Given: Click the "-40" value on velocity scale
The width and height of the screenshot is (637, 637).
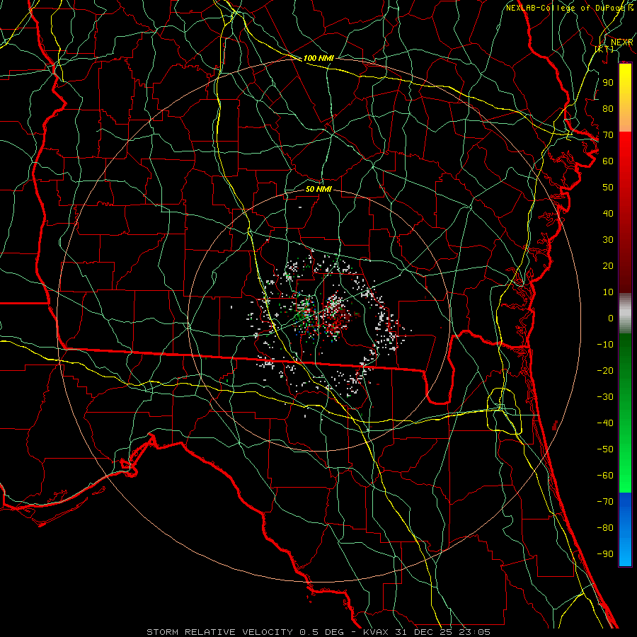Looking at the screenshot, I should (605, 423).
